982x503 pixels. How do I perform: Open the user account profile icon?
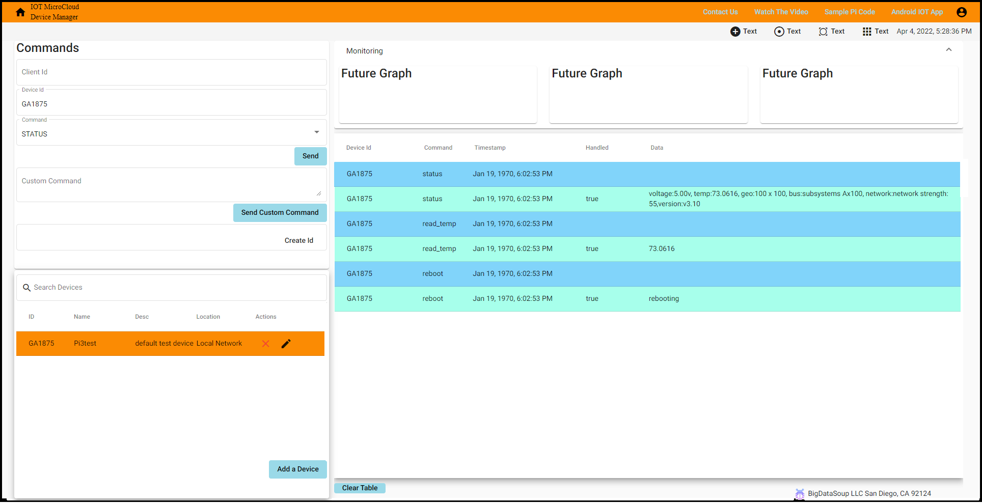click(x=962, y=12)
